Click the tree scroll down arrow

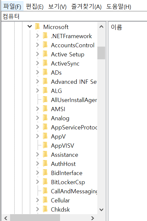(x=101, y=210)
